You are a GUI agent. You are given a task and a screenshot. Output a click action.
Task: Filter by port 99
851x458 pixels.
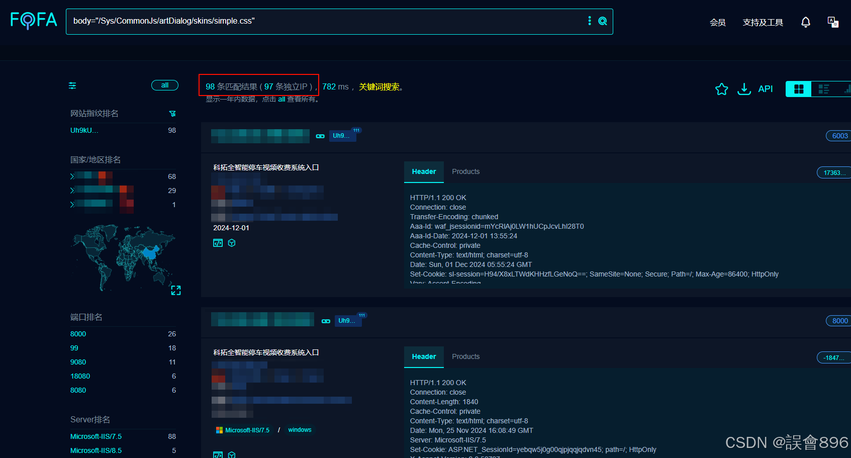(x=74, y=348)
